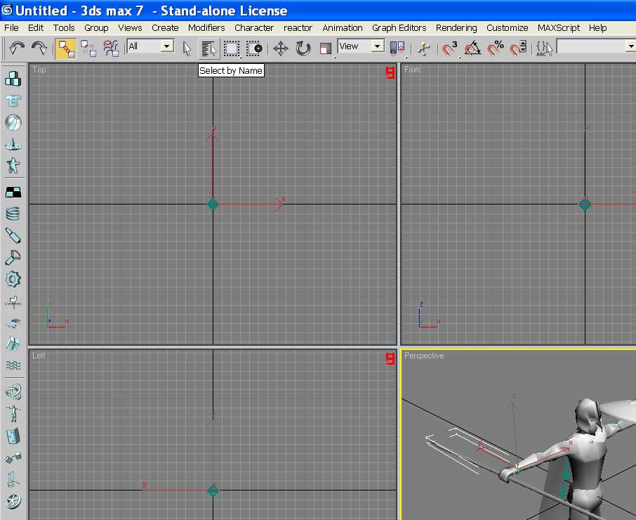Screen dimensions: 636x520
Task: Toggle the Select and Link button
Action: coord(66,48)
